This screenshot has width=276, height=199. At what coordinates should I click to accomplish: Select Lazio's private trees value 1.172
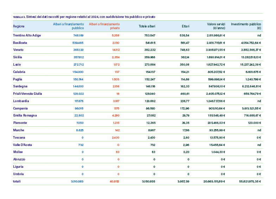(116, 65)
